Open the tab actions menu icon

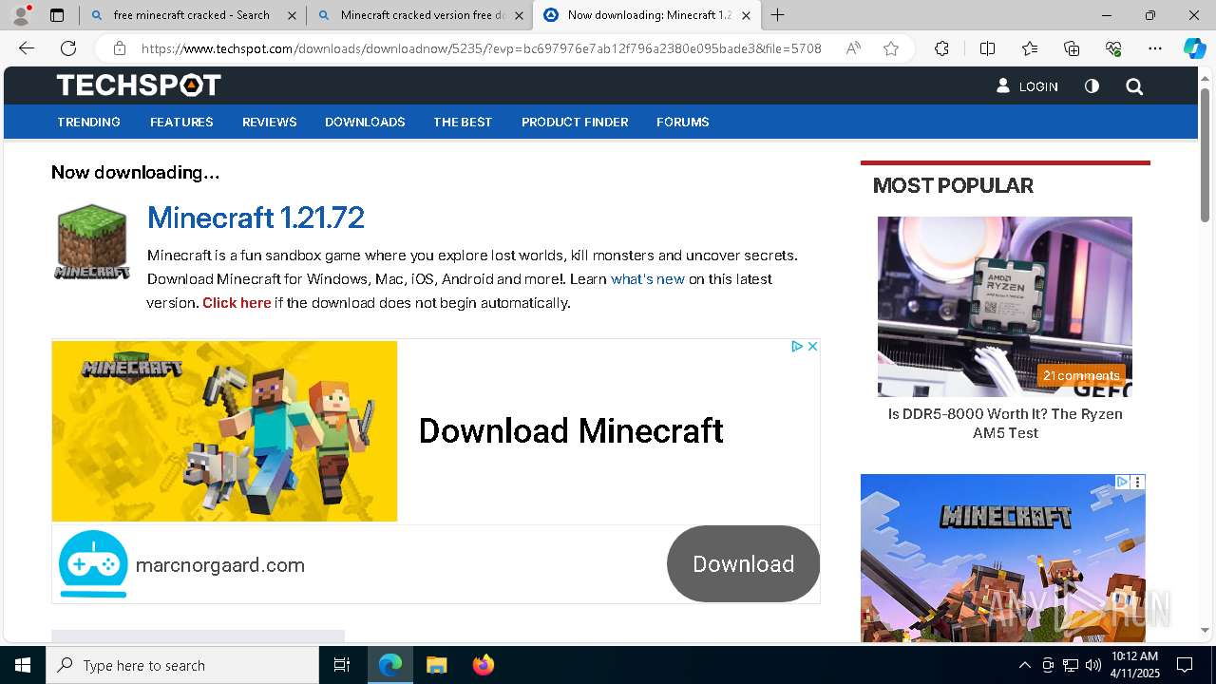click(x=57, y=15)
